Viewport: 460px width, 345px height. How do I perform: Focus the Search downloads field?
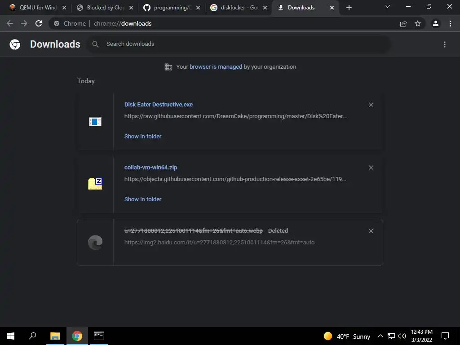[x=238, y=44]
